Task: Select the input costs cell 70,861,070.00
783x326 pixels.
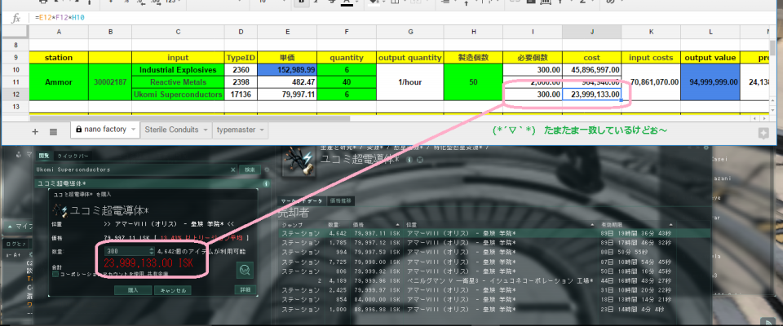Action: click(x=651, y=81)
